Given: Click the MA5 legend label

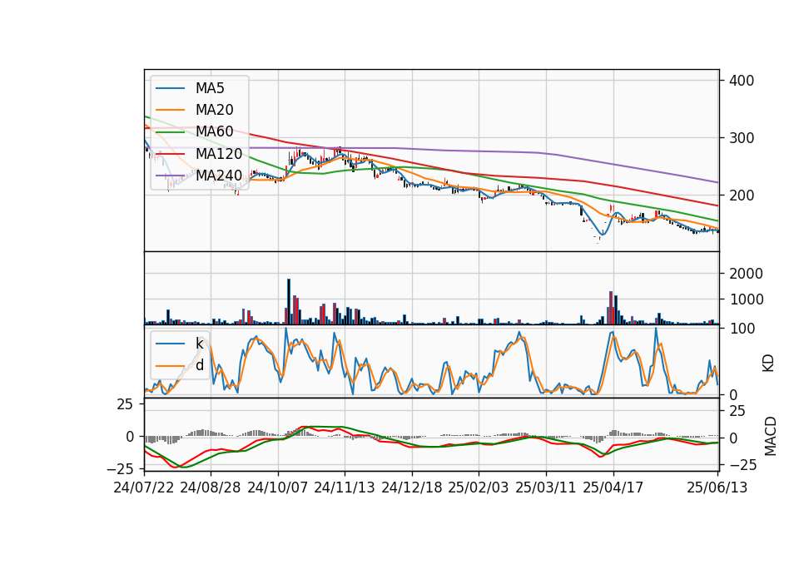Looking at the screenshot, I should [210, 88].
